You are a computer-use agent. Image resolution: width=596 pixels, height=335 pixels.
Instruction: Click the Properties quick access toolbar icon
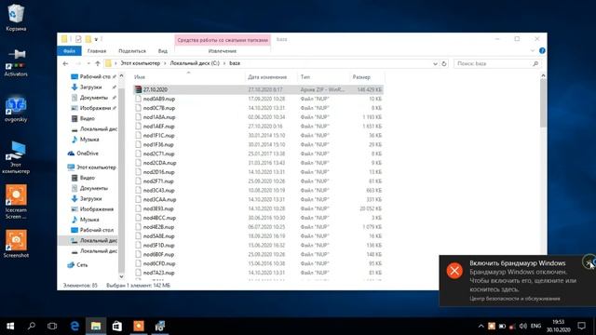point(78,39)
